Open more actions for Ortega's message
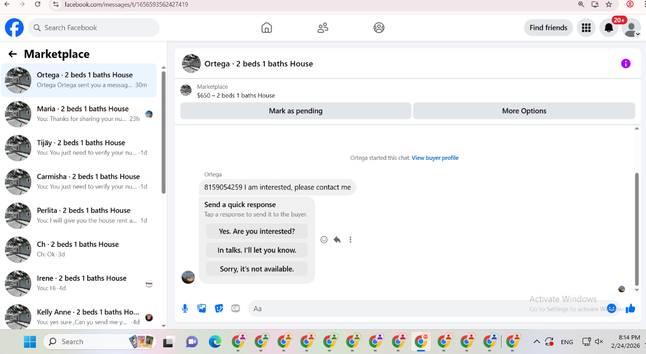The height and width of the screenshot is (354, 646). pyautogui.click(x=350, y=239)
